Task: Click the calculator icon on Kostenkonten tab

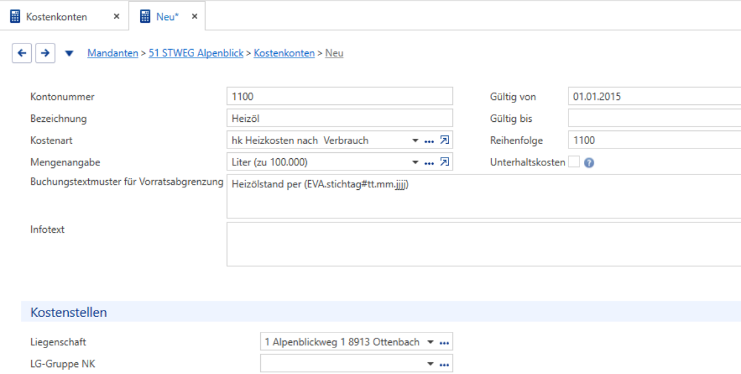Action: [x=16, y=16]
